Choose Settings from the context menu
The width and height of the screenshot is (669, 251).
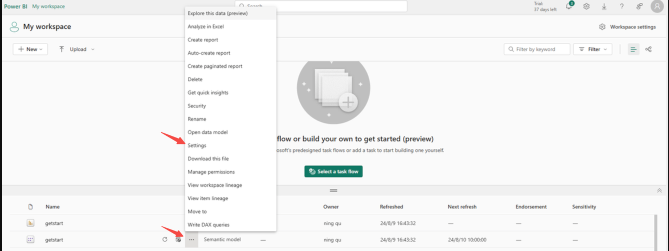pos(197,146)
